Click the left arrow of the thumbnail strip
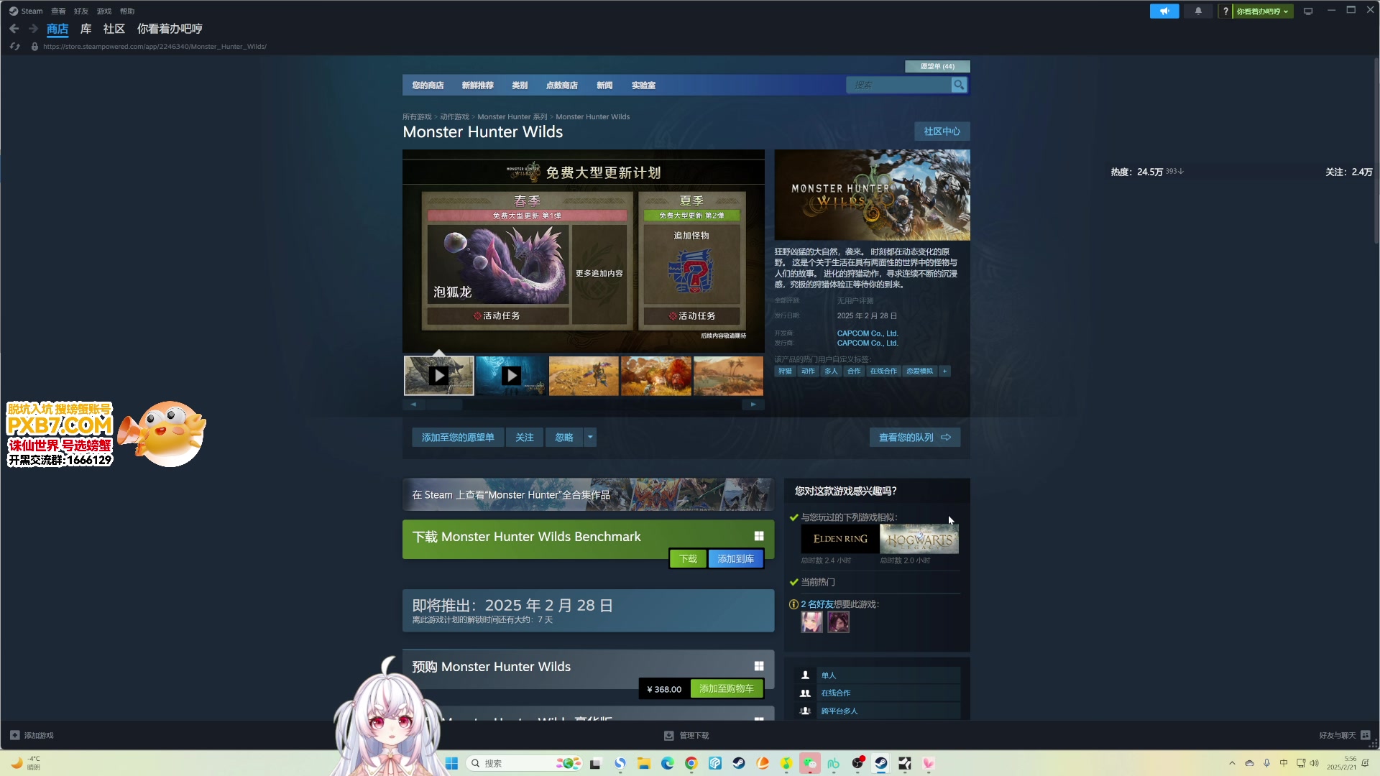The image size is (1380, 776). pos(413,405)
